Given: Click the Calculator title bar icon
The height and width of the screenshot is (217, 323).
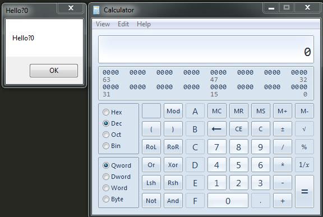Looking at the screenshot, I should [96, 10].
